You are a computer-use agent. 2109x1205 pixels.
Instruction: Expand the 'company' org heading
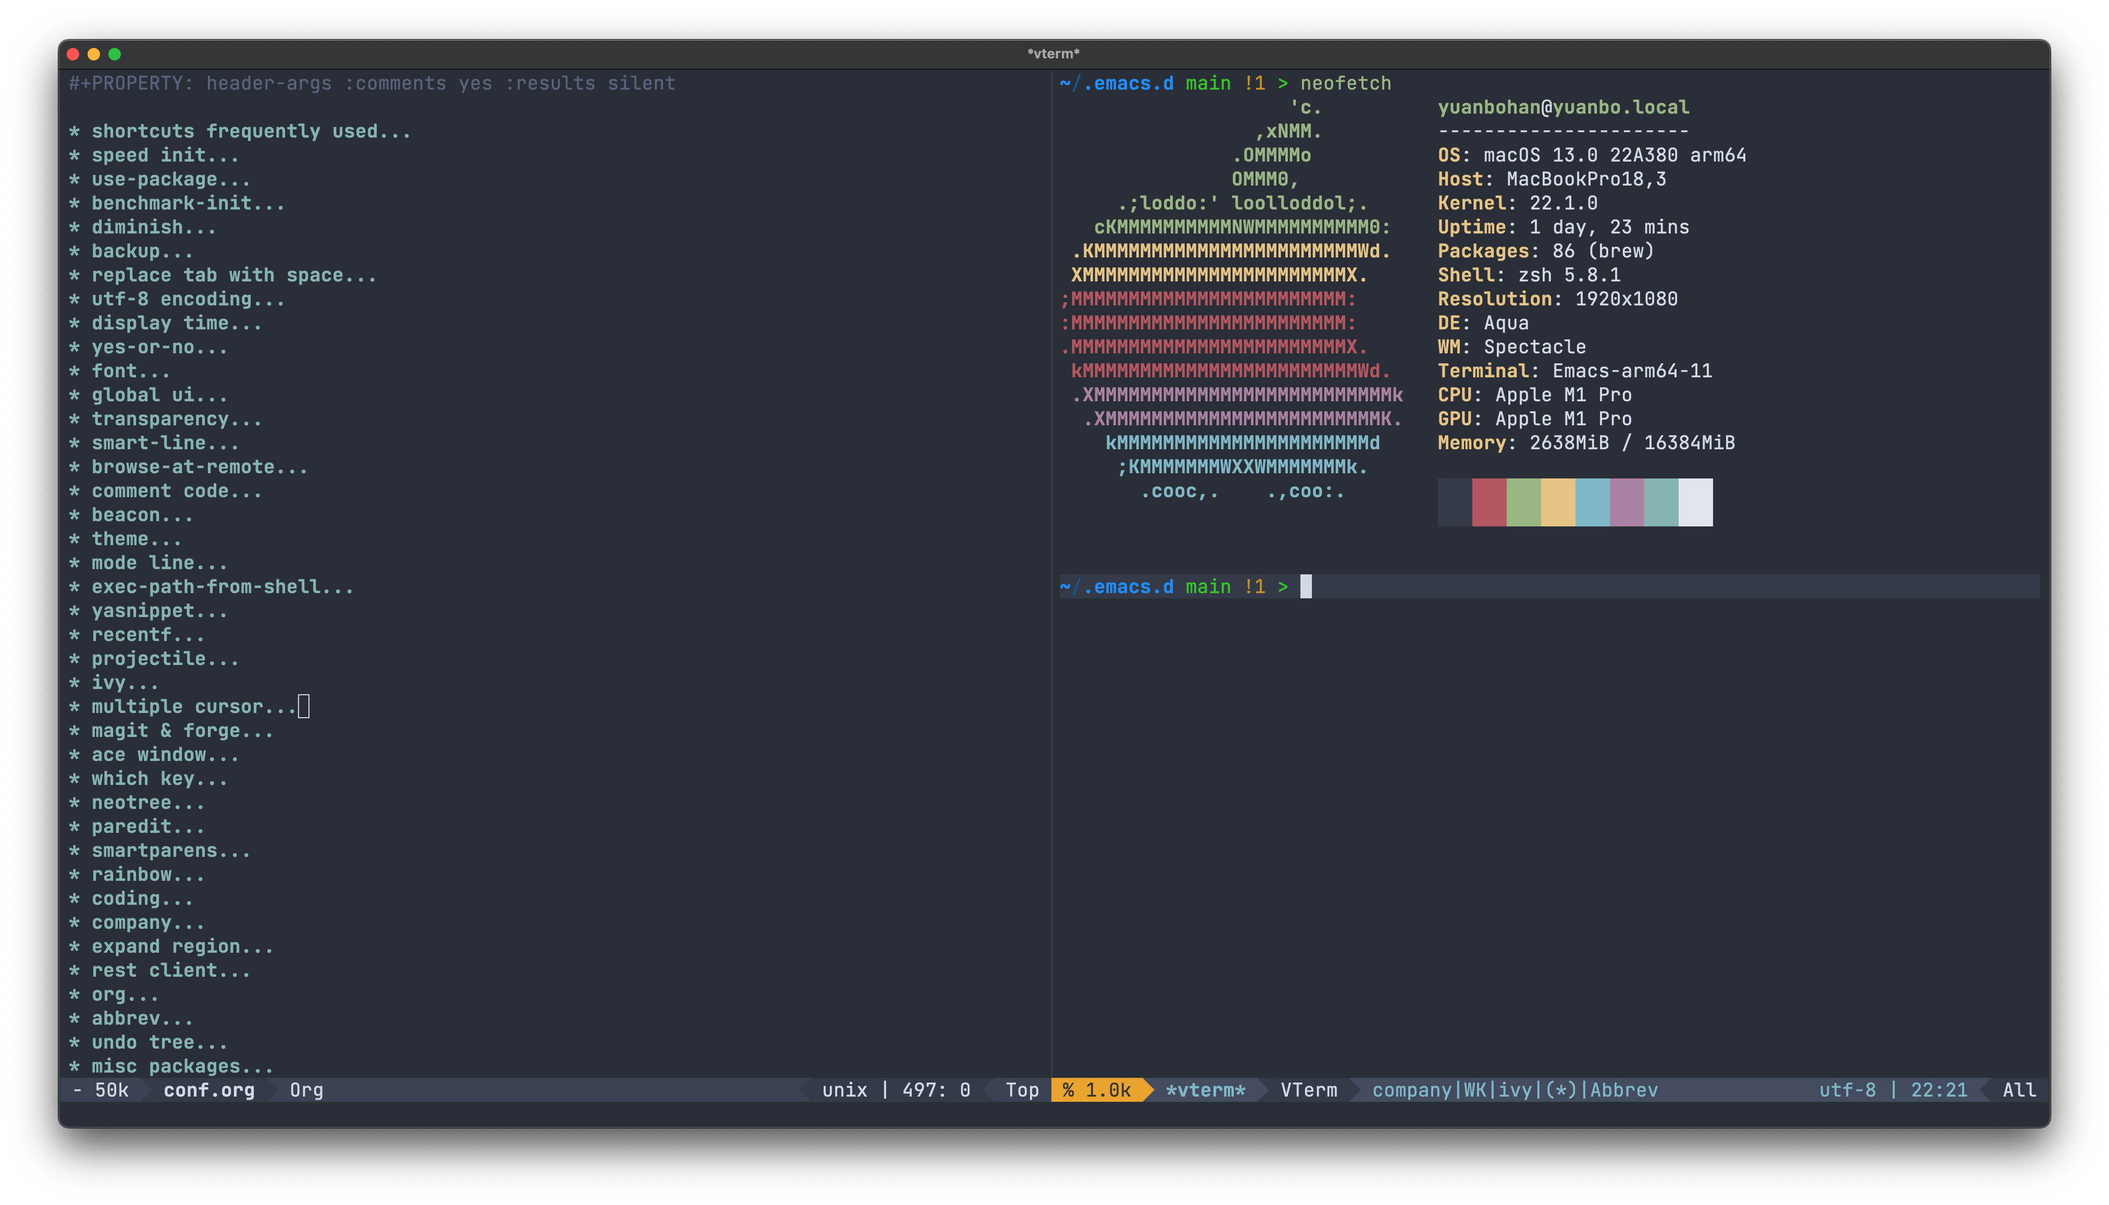click(x=147, y=923)
